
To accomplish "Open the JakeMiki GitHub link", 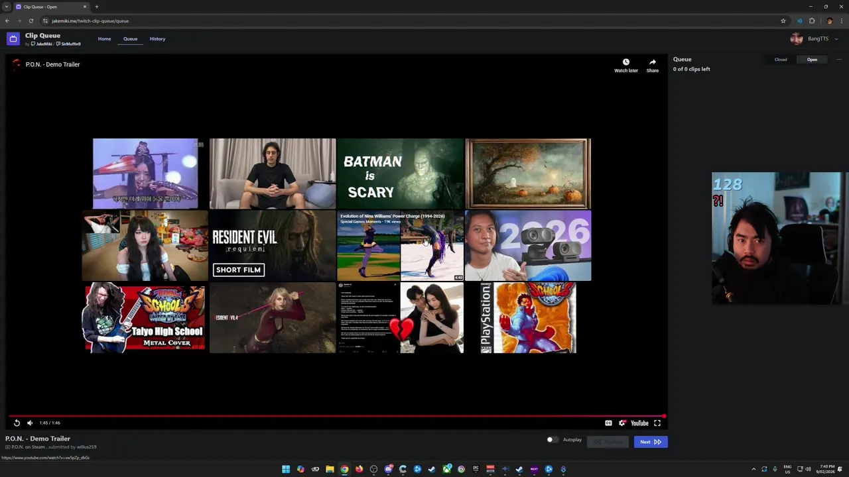I will point(42,44).
